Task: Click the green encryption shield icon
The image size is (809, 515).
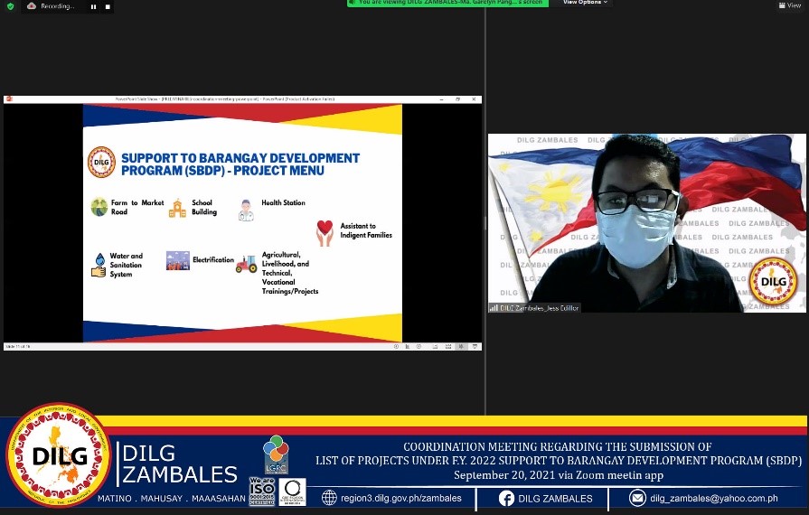Action: pos(10,6)
